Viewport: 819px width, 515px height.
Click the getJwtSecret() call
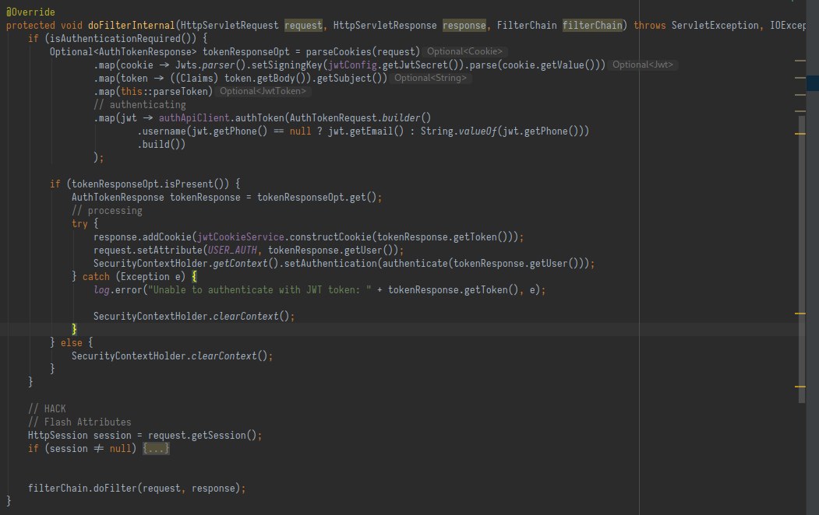(x=420, y=65)
